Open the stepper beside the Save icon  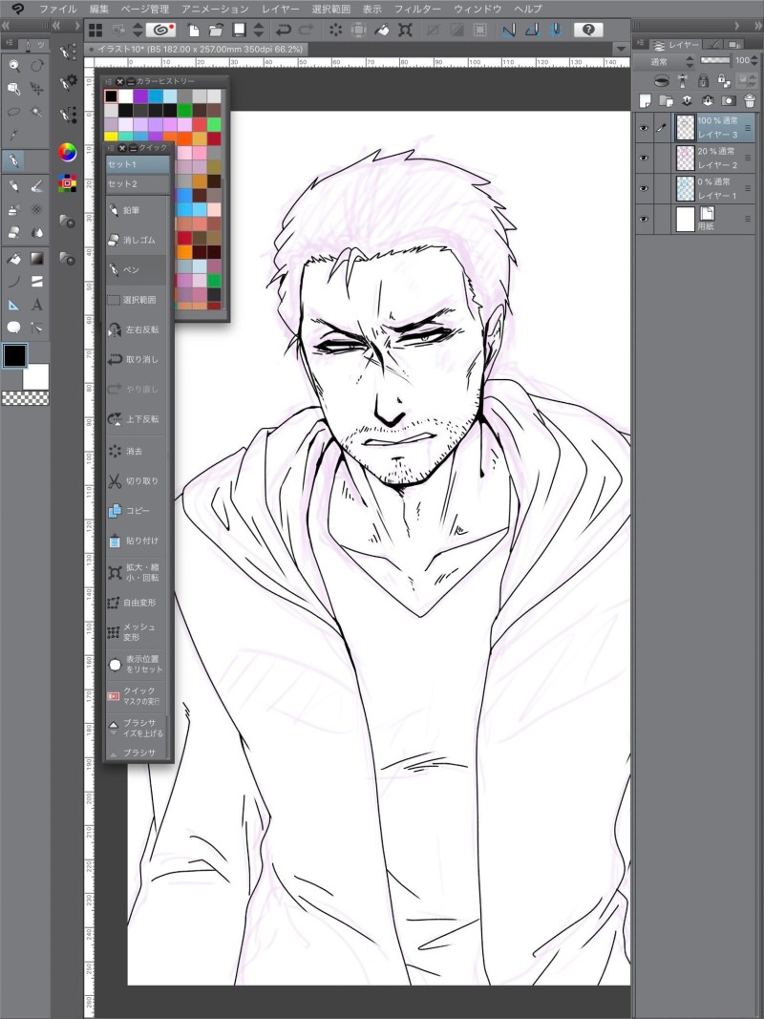point(259,30)
